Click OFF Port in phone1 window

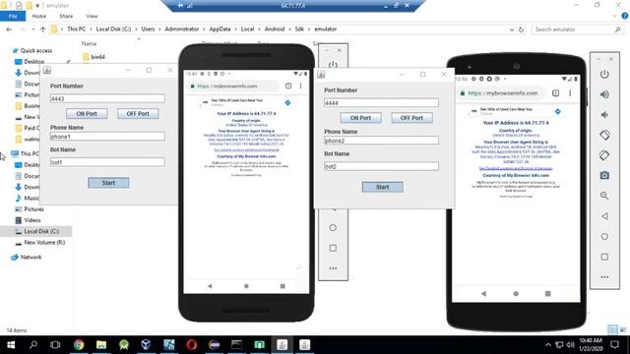tap(138, 114)
